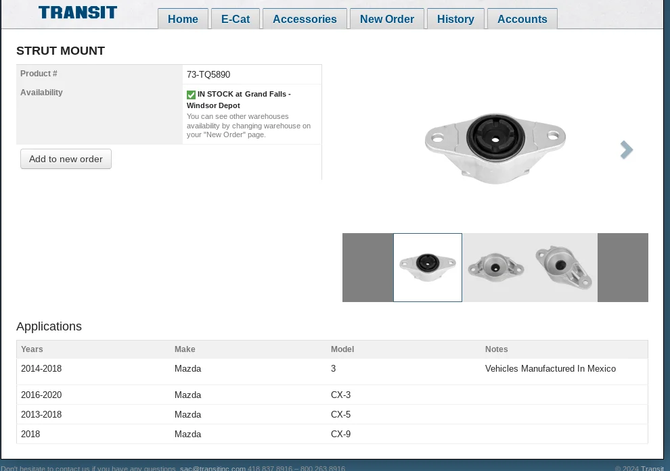Click the green in-stock checkmark icon
Viewport: 670px width, 471px height.
pos(191,95)
